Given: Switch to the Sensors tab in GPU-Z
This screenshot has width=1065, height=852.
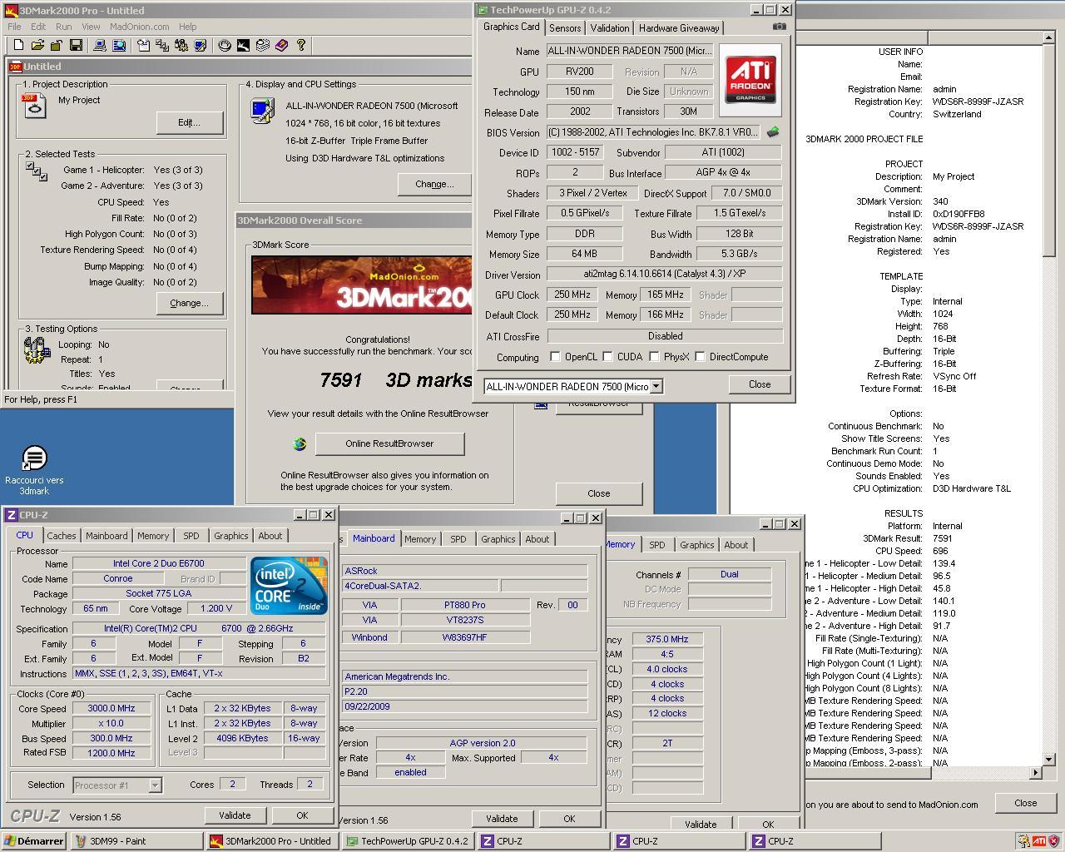Looking at the screenshot, I should pyautogui.click(x=565, y=27).
